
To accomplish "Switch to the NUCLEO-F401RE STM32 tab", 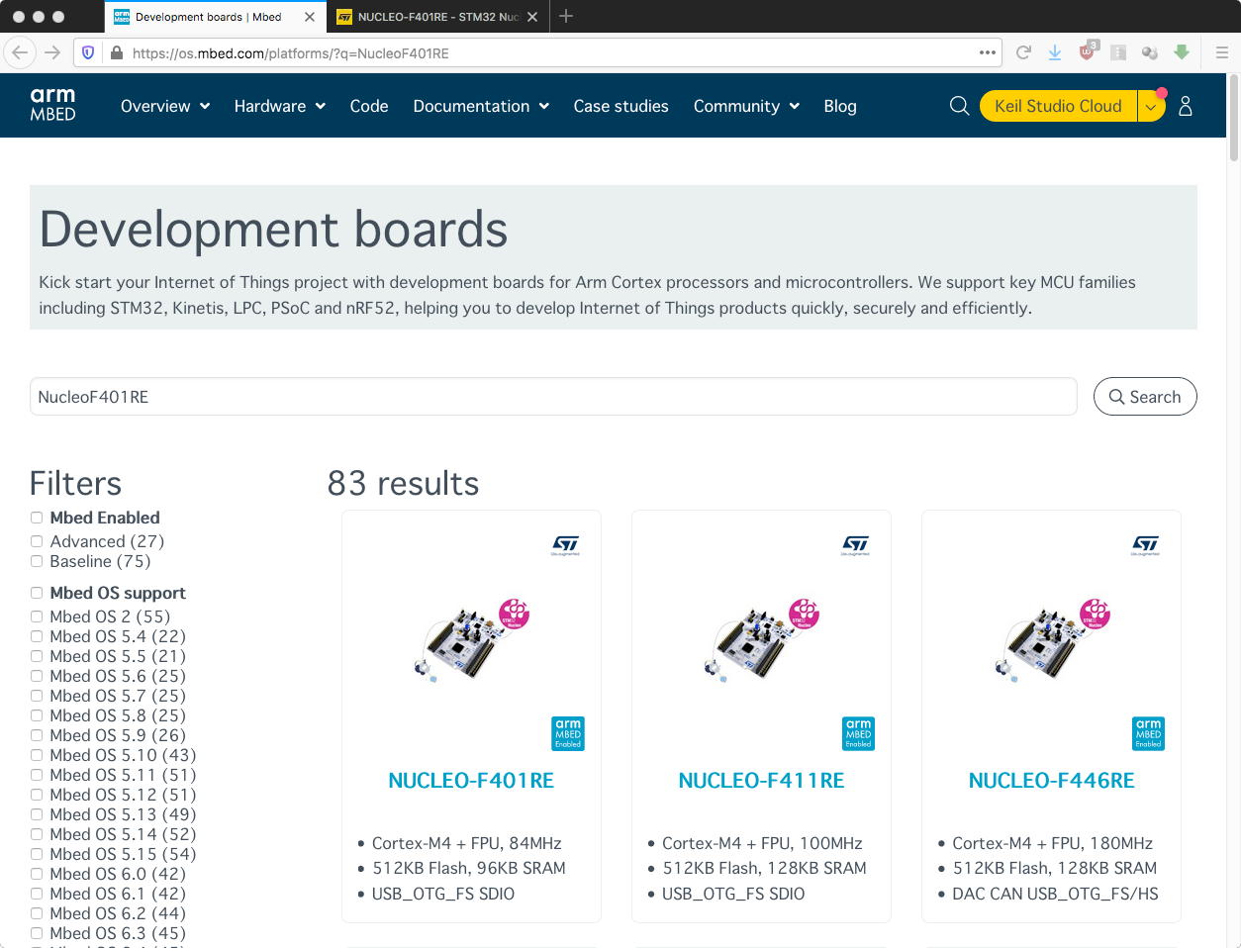I will click(x=438, y=17).
